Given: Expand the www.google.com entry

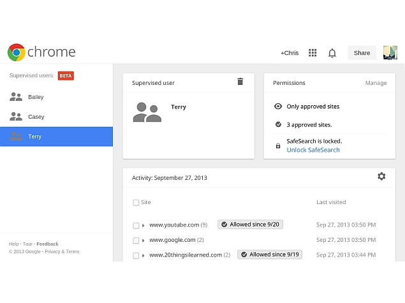Looking at the screenshot, I should coord(143,240).
